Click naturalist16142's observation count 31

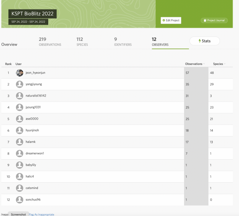(x=187, y=96)
